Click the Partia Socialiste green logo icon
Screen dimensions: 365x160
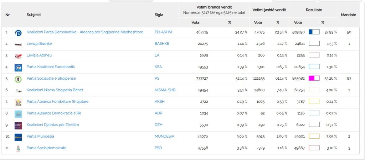(18, 79)
